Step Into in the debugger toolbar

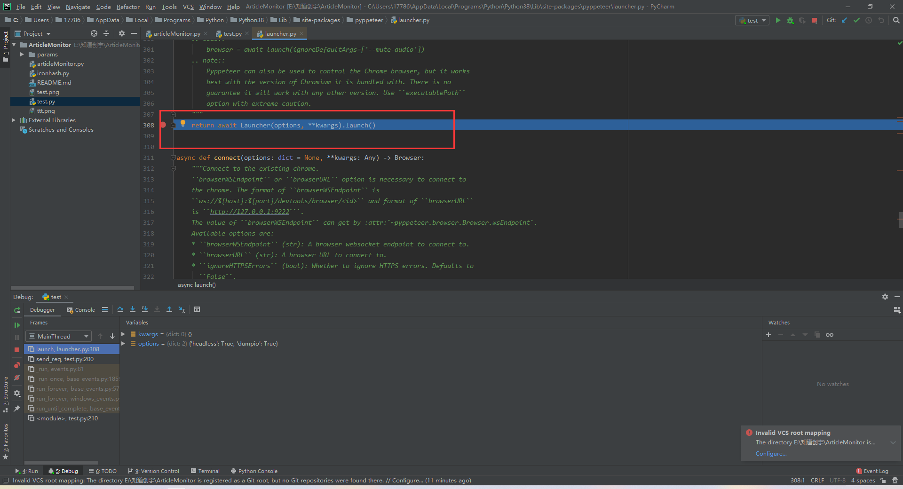[x=133, y=309]
